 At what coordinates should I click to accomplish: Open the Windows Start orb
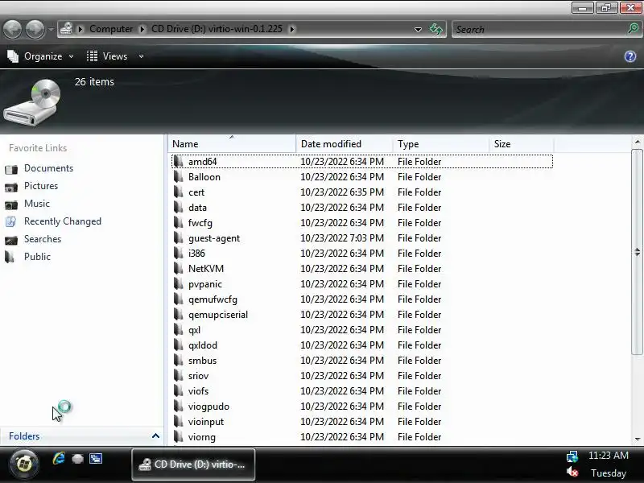24,464
